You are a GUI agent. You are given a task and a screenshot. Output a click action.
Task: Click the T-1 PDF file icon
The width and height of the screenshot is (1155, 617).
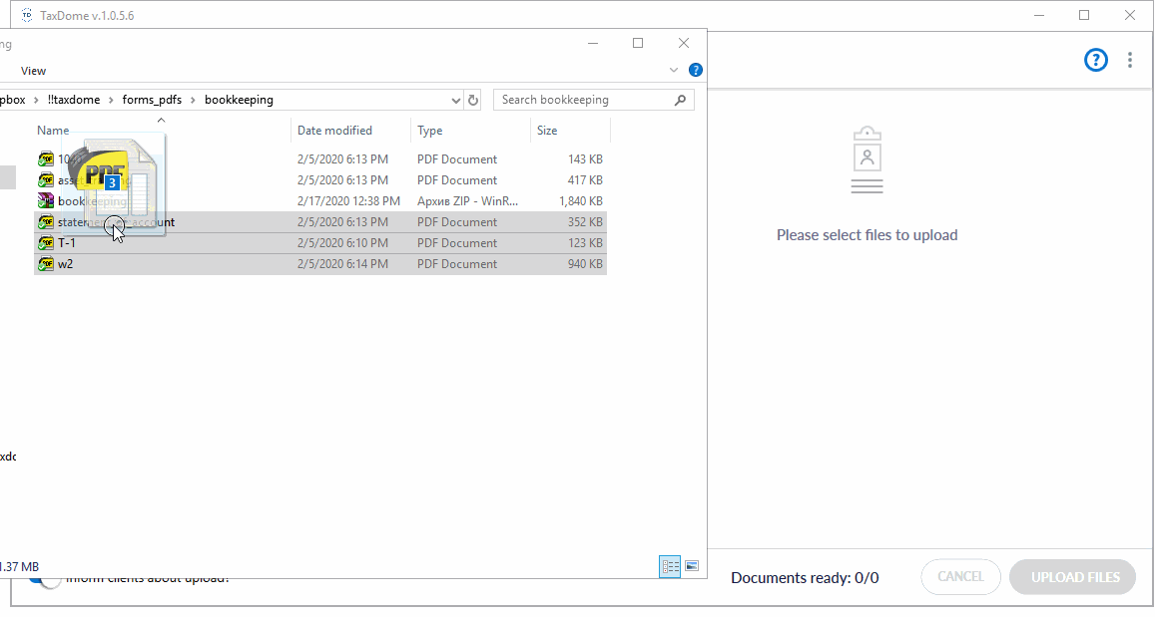pyautogui.click(x=46, y=243)
